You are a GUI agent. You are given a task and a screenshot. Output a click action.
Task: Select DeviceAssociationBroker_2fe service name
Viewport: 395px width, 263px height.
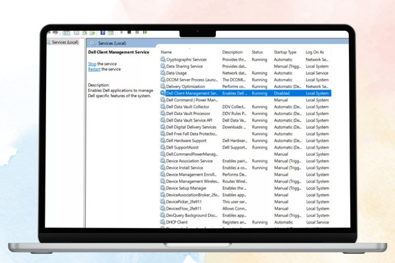[x=193, y=195]
